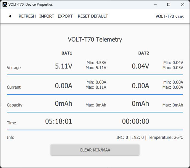Viewport: 190px width, 168px height.
Task: Click the BAT2 column header
Action: [144, 53]
